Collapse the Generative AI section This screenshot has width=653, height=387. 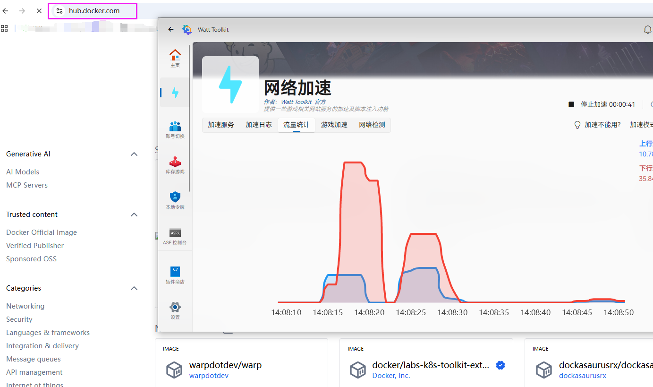tap(134, 154)
